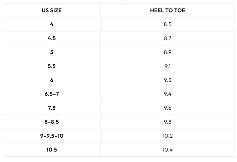Choose US size 7.5 cell

click(x=52, y=108)
